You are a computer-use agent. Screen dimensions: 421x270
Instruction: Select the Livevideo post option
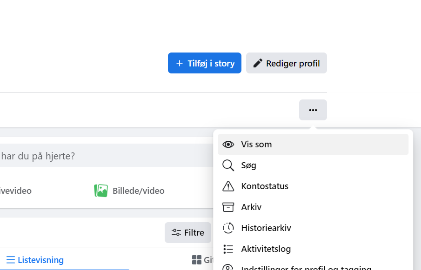pos(16,191)
